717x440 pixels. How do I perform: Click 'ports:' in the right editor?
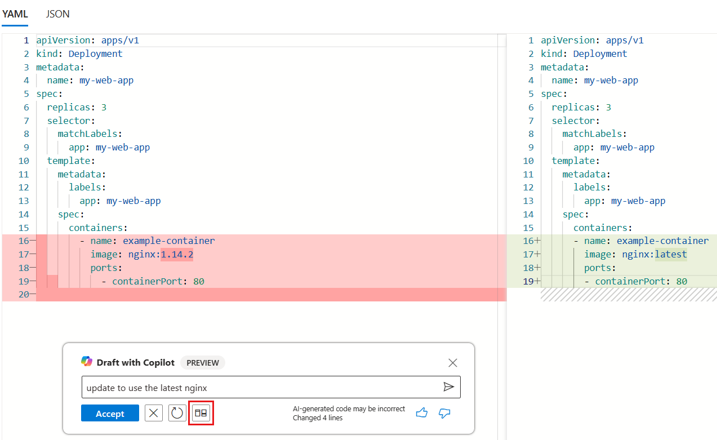600,268
